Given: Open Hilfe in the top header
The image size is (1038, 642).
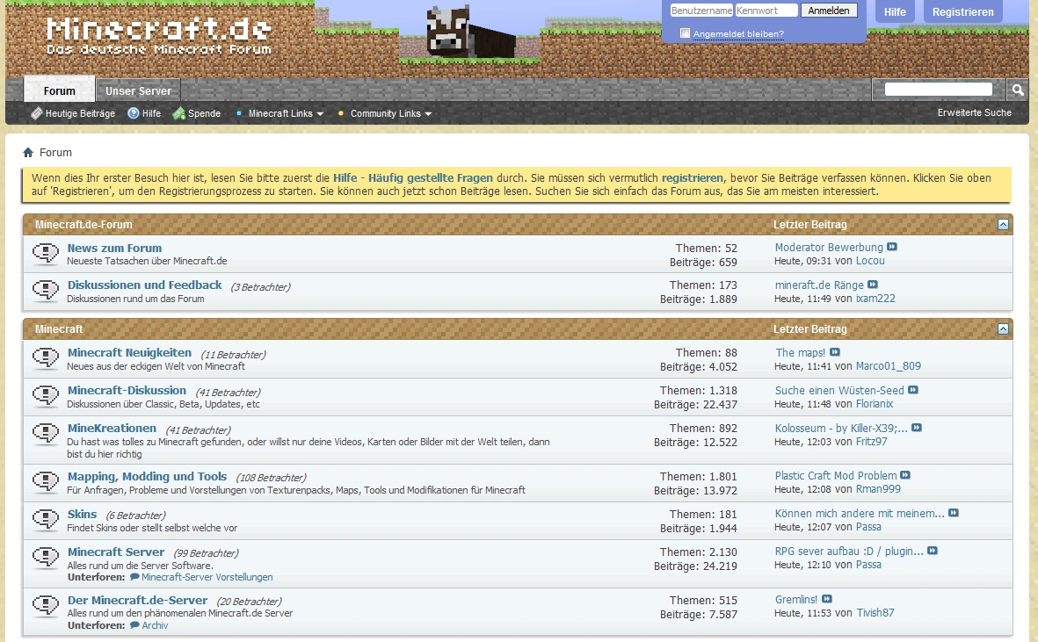Looking at the screenshot, I should click(x=895, y=12).
